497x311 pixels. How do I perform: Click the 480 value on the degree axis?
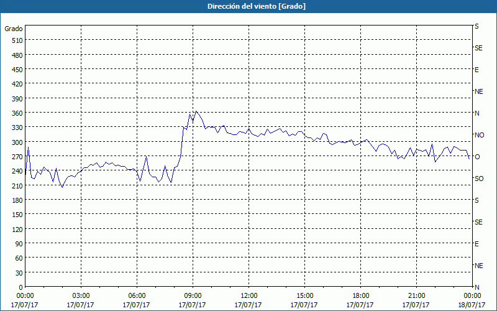click(x=17, y=55)
